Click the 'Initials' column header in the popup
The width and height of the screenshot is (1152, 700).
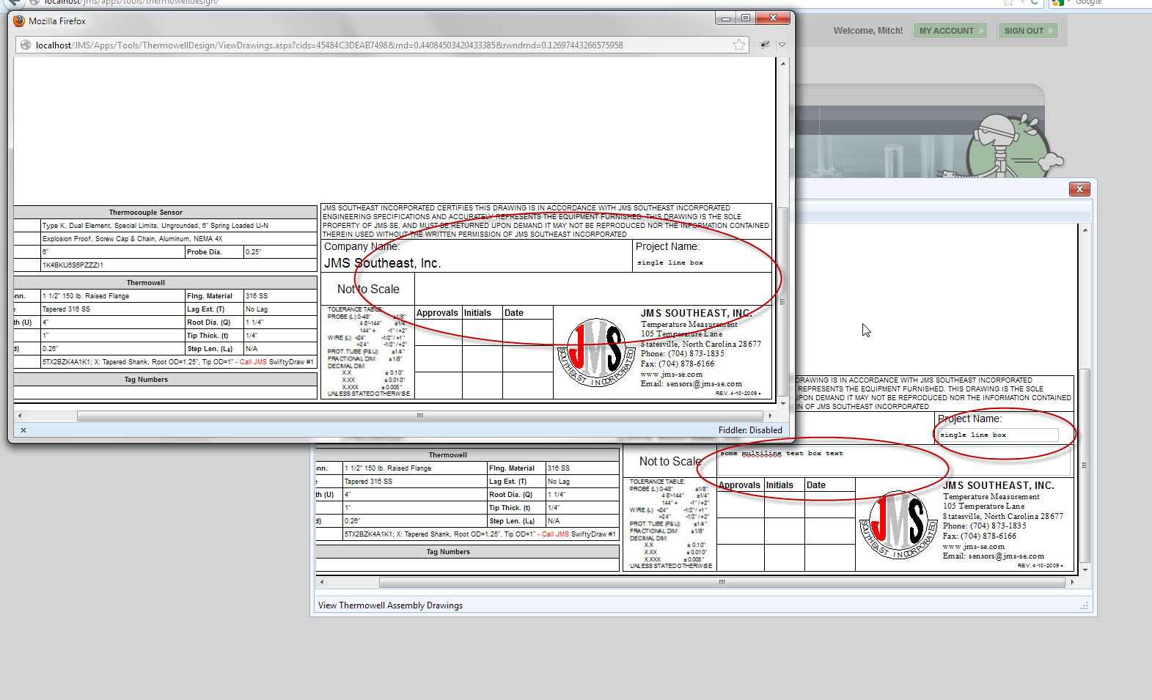point(477,313)
